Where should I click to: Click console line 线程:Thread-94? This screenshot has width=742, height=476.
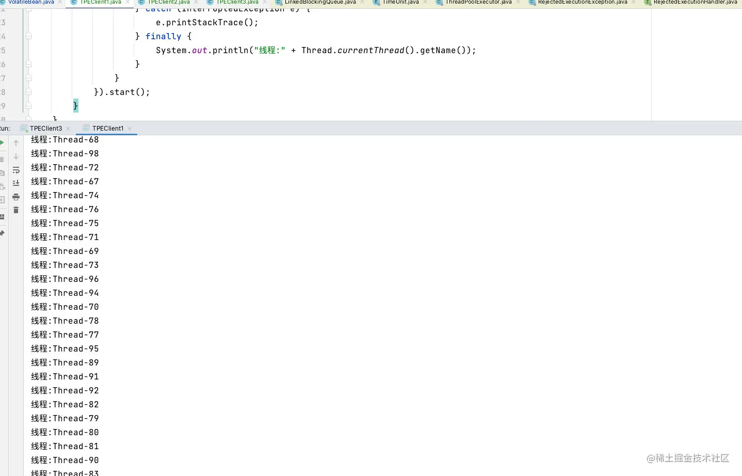point(65,293)
